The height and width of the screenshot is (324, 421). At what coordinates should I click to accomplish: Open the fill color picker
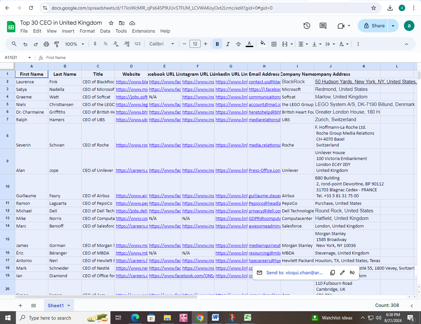262,44
